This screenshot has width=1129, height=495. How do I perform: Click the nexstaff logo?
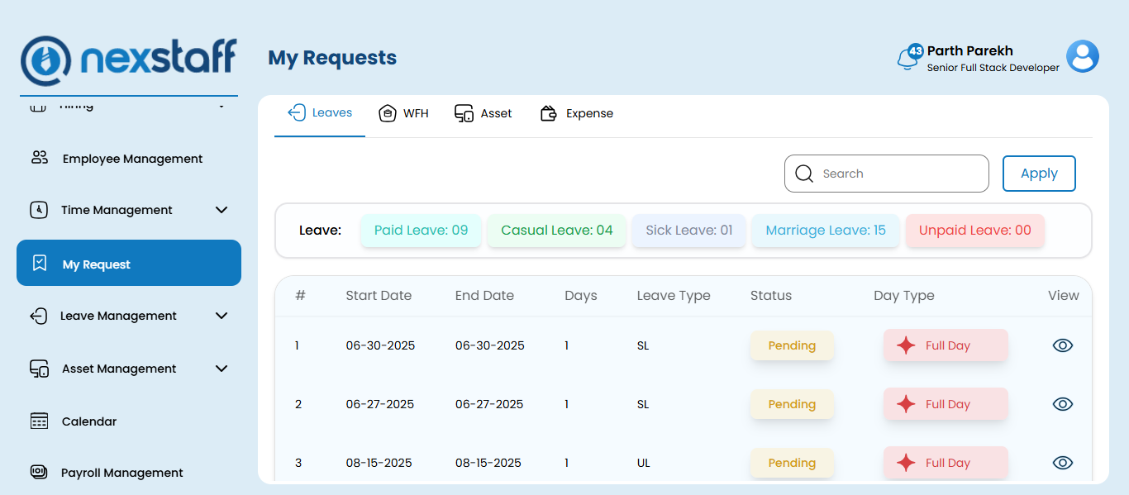(128, 60)
